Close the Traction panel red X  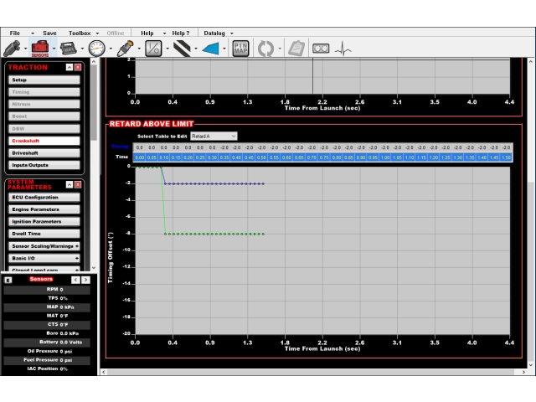78,67
